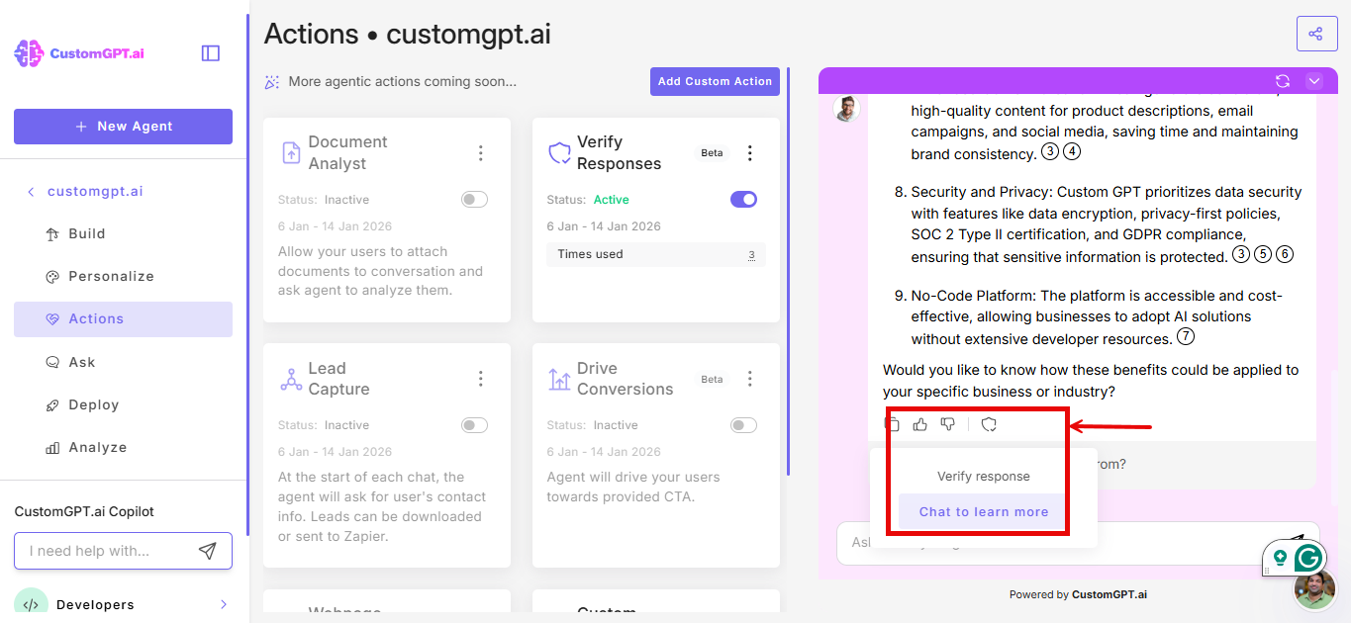Click the user avatar photo at bottom right
The image size is (1351, 623).
point(1315,589)
